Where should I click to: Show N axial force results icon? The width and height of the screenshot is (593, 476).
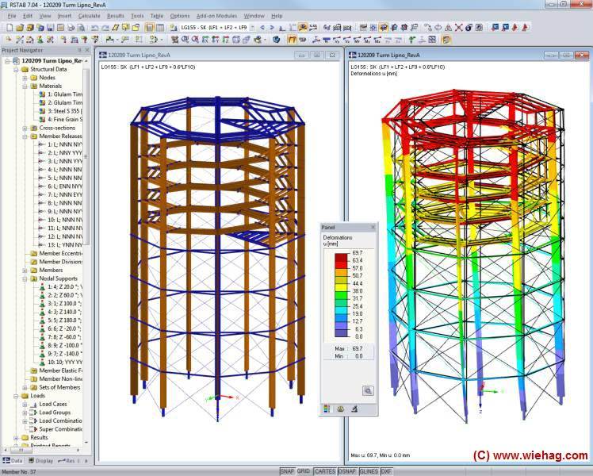point(326,40)
